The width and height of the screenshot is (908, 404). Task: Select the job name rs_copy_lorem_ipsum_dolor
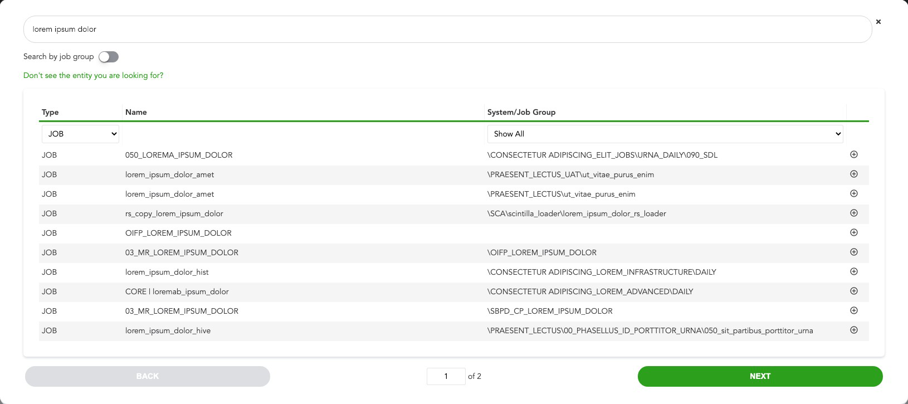174,213
